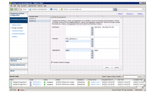Select Storage controllers in sidebar

17,28
